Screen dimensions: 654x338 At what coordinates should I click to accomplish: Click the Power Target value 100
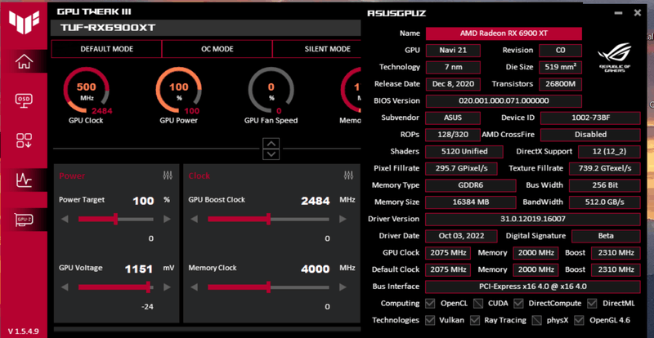[144, 202]
